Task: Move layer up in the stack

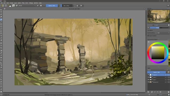Action: [x=158, y=92]
